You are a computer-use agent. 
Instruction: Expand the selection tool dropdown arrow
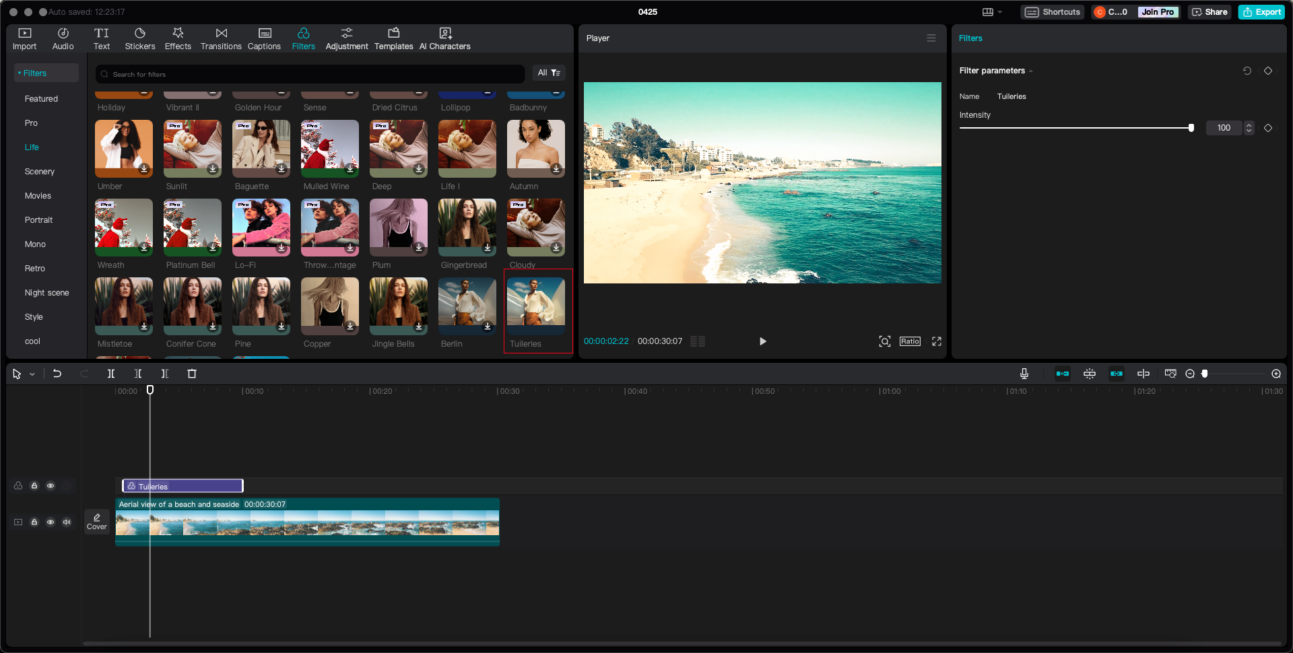click(x=32, y=374)
